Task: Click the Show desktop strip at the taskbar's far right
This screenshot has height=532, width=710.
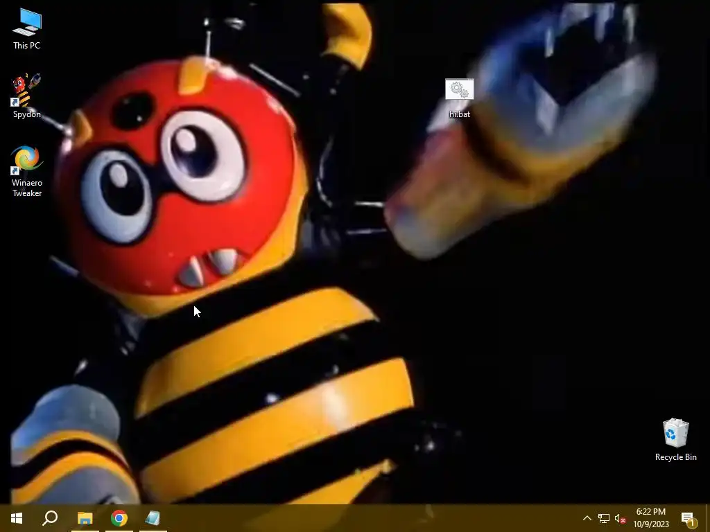Action: tap(708, 518)
